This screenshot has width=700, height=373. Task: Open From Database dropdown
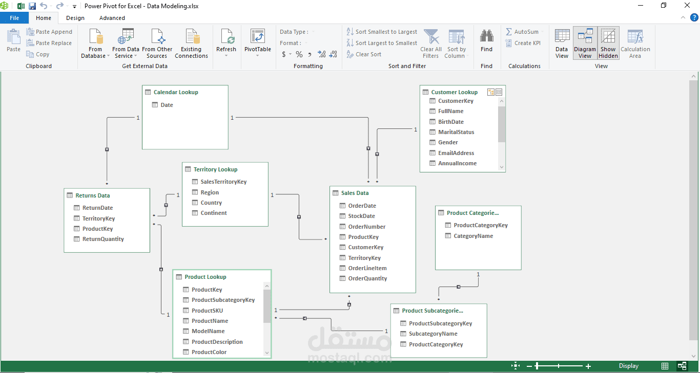(95, 43)
